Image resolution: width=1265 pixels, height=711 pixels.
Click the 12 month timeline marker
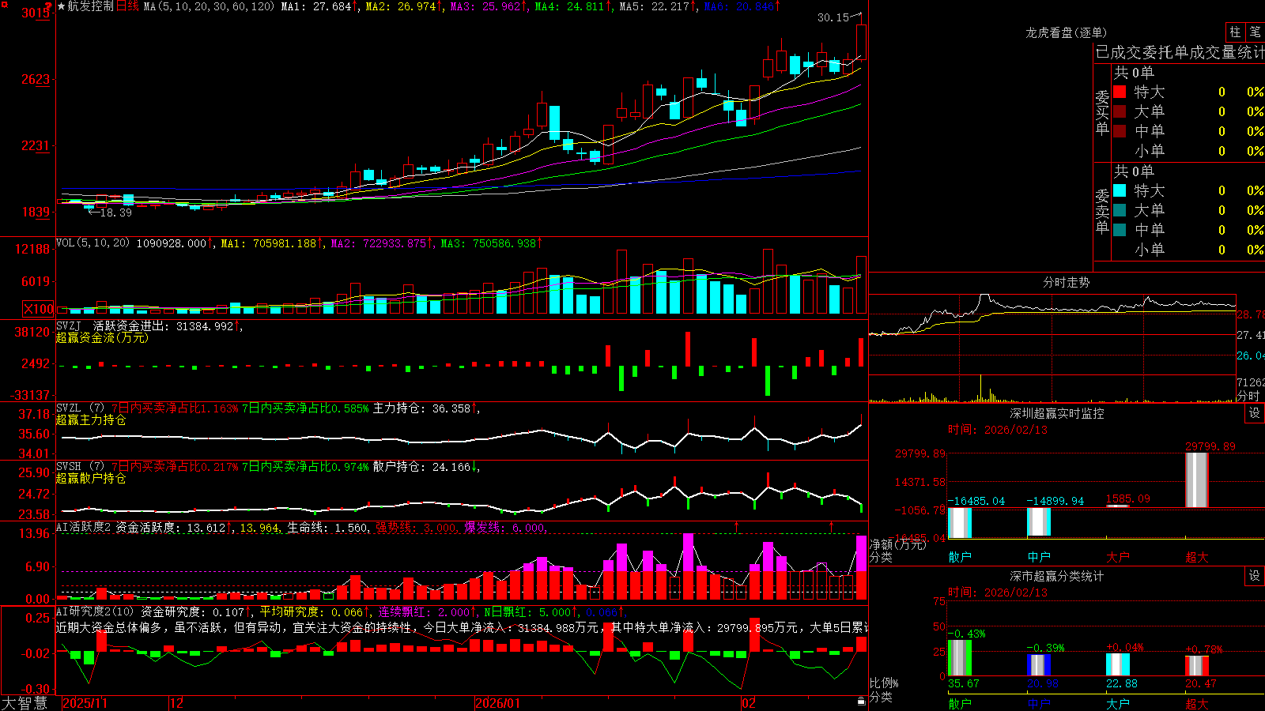[x=176, y=703]
